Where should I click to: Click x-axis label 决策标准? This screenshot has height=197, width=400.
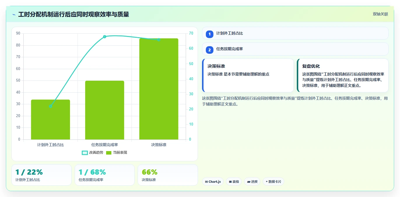159,144
